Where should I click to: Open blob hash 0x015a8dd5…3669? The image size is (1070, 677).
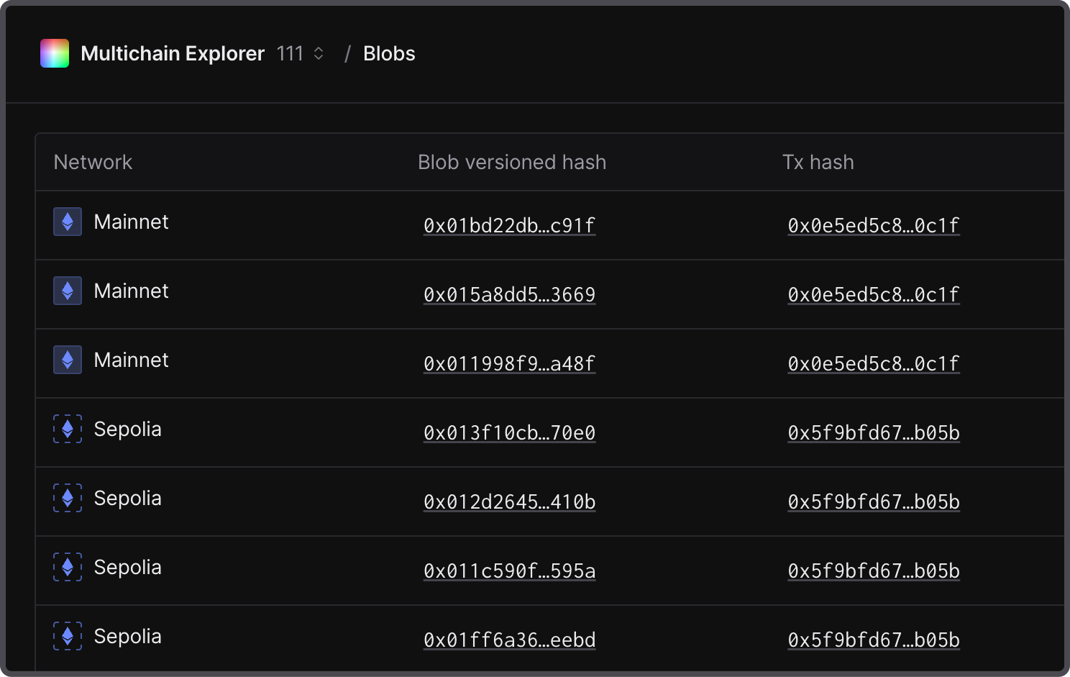click(x=509, y=294)
